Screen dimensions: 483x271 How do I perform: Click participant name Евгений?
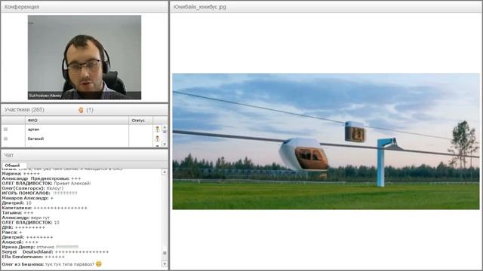[x=35, y=139]
